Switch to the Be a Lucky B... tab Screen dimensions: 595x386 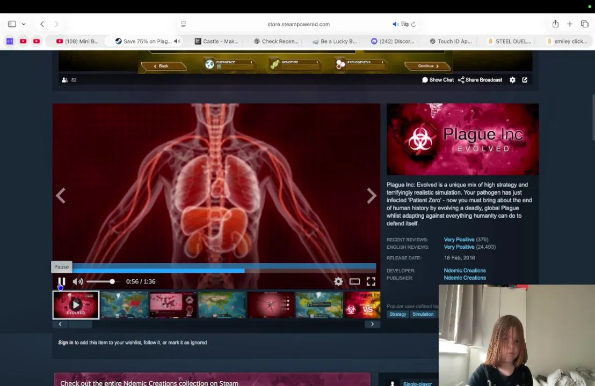[335, 41]
